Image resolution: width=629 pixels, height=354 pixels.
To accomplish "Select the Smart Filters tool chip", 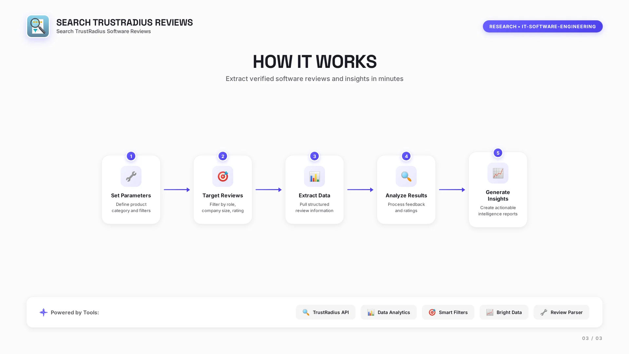I will pos(448,312).
